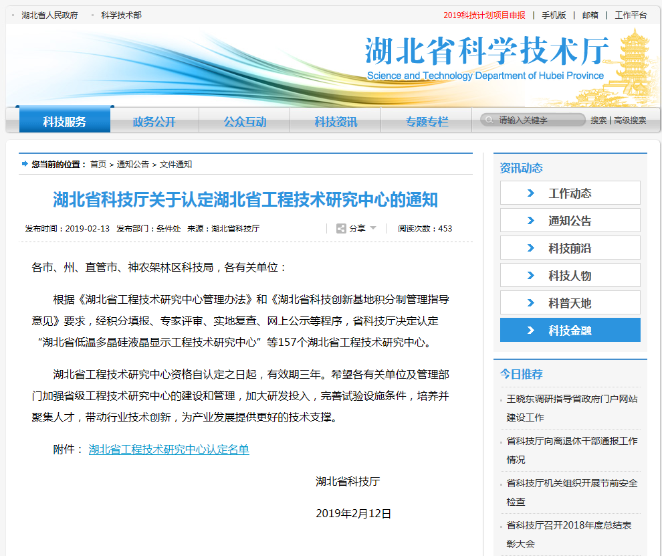Open the 科技前沿 sidebar item
662x556 pixels.
[570, 248]
